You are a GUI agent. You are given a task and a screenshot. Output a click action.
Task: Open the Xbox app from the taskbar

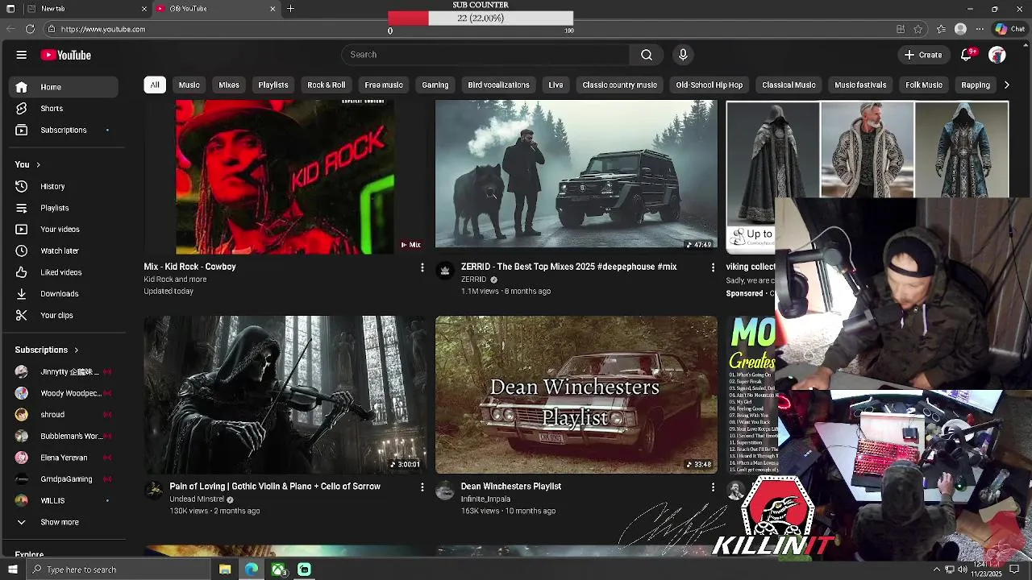click(x=278, y=570)
